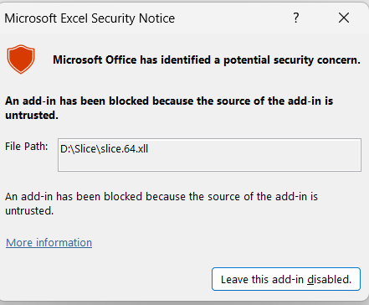Click the Microsoft Excel Security Notice title
The width and height of the screenshot is (369, 305).
click(90, 18)
